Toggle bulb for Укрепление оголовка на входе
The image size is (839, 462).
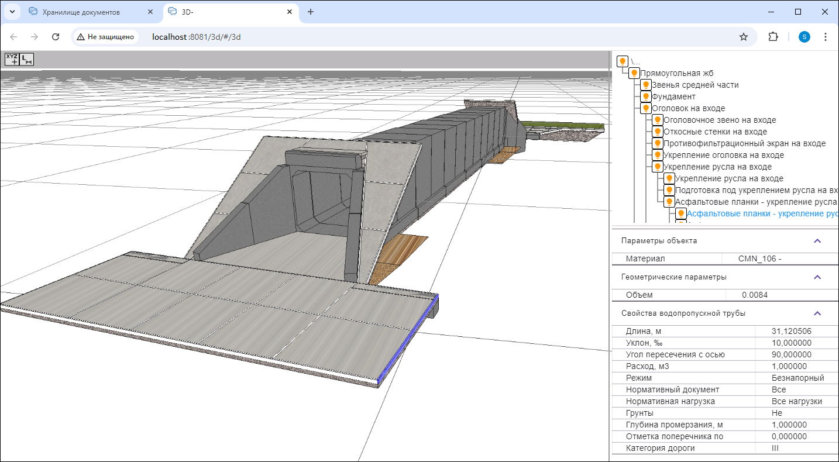[x=657, y=155]
